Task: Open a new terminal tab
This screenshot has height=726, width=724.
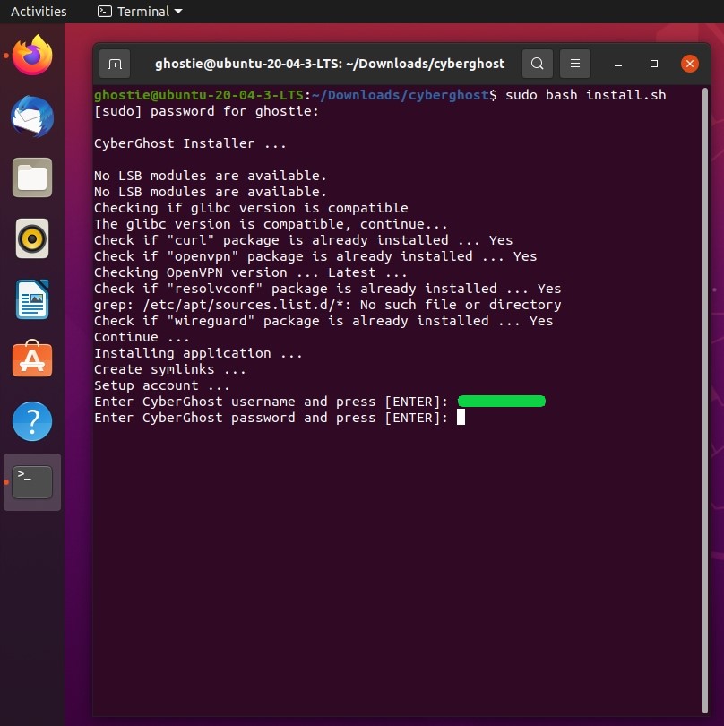Action: coord(115,64)
